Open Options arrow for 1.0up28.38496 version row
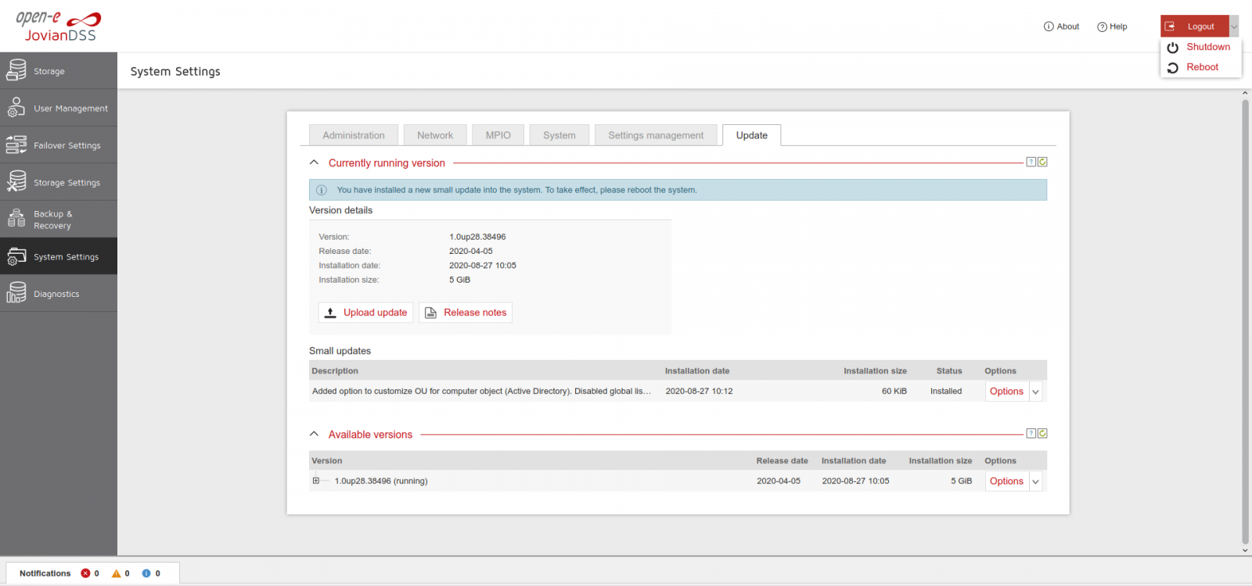 [x=1036, y=481]
